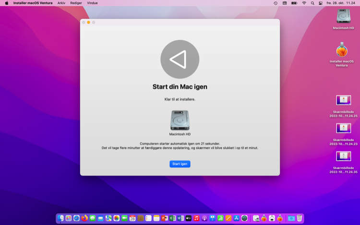
Task: Open Time Machine menu bar icon
Action: pos(276,3)
